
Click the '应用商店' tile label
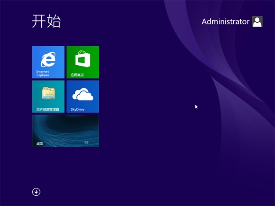tap(77, 75)
